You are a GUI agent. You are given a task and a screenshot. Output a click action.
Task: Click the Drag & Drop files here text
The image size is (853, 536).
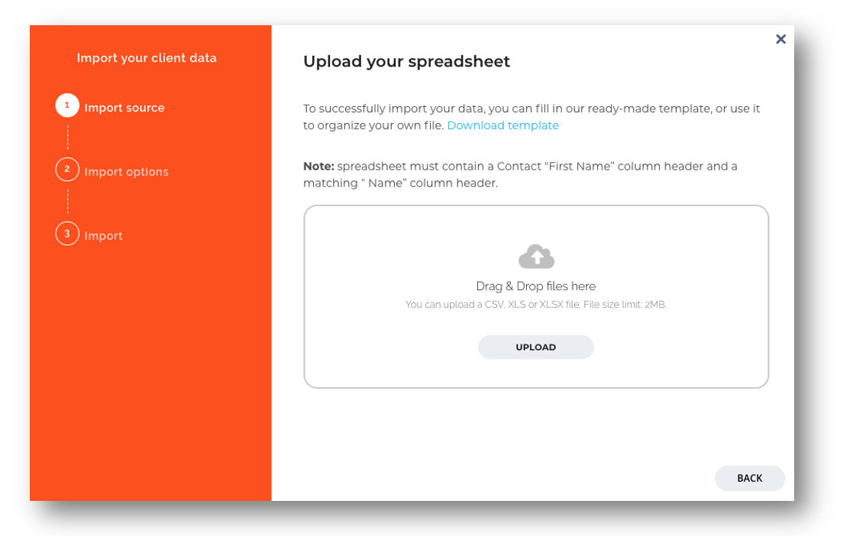(535, 286)
